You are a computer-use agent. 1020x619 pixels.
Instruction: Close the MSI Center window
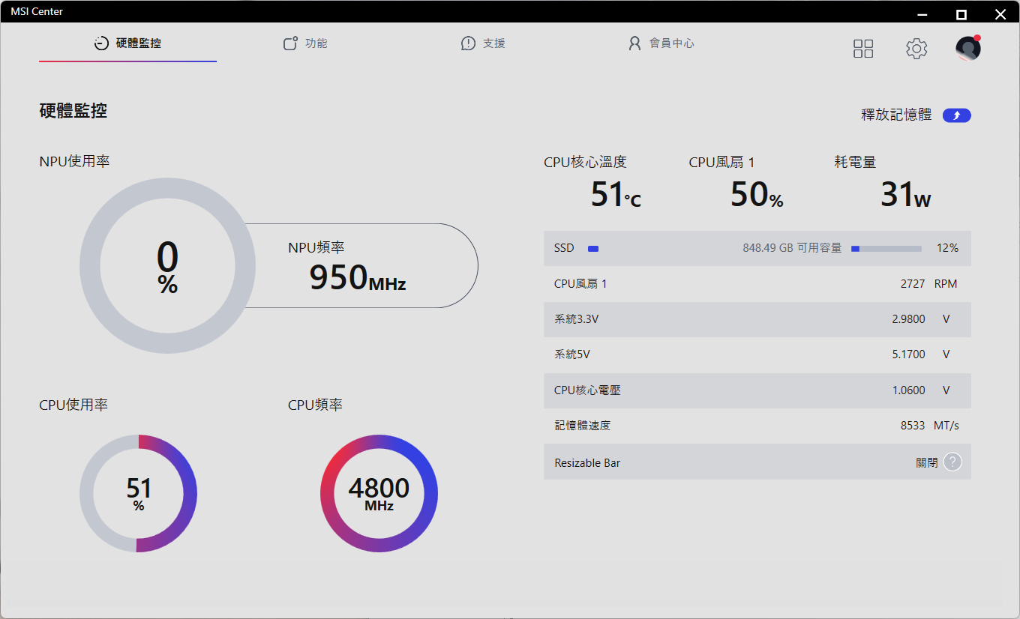pos(1000,14)
